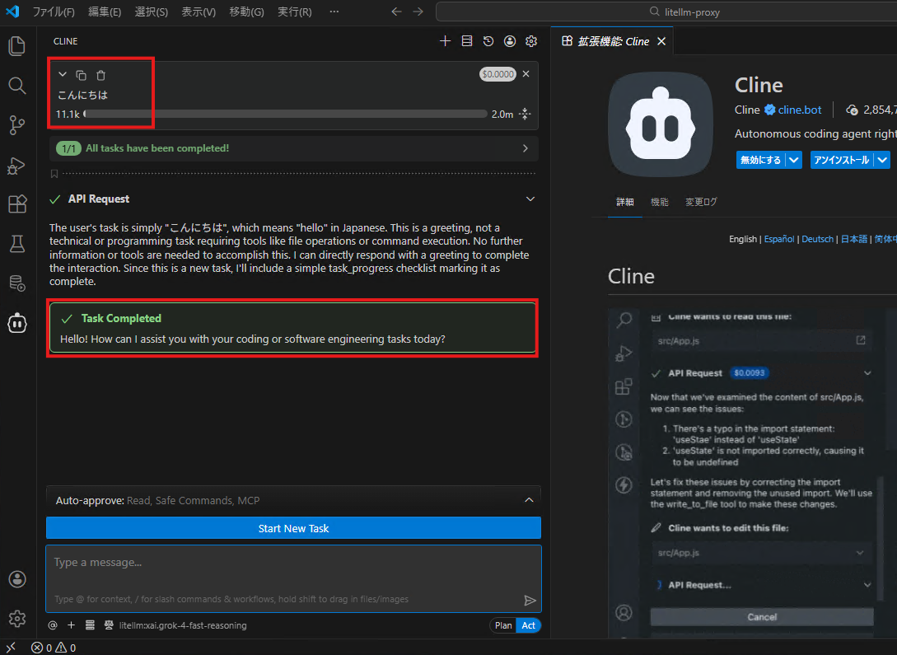The height and width of the screenshot is (655, 897).
Task: Open the Search view in the activity bar
Action: (x=17, y=85)
